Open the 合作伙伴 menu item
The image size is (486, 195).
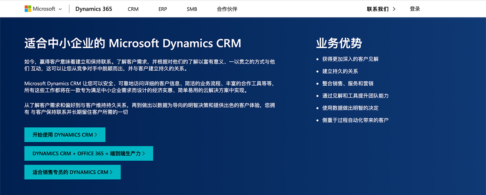click(x=227, y=9)
